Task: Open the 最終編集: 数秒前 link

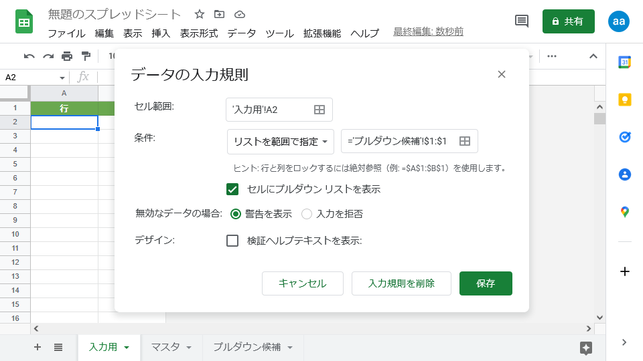Action: tap(428, 31)
